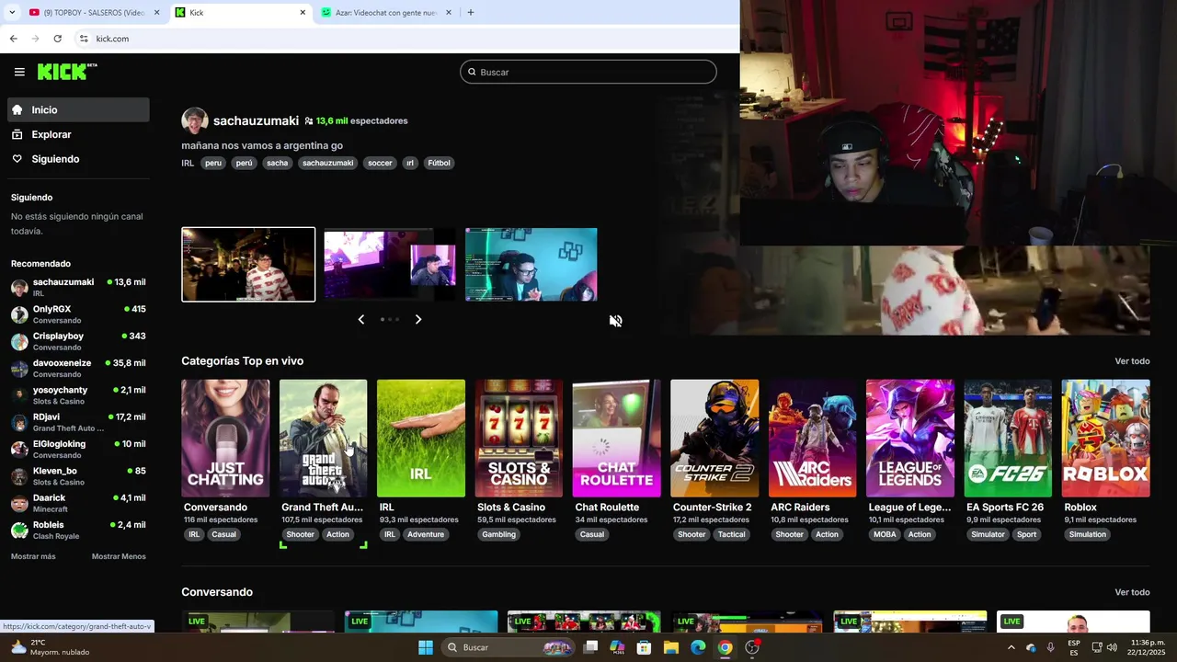Open OnlyRGX recommended channel
The image size is (1177, 662).
[78, 314]
